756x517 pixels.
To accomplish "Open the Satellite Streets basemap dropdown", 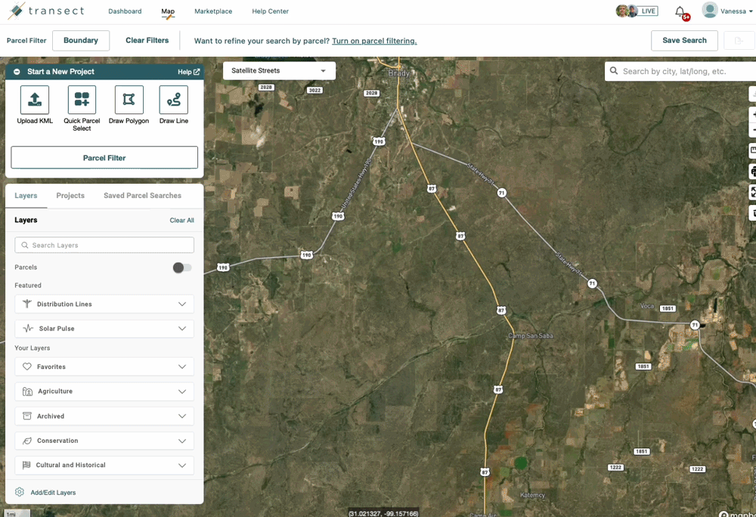I will [279, 71].
